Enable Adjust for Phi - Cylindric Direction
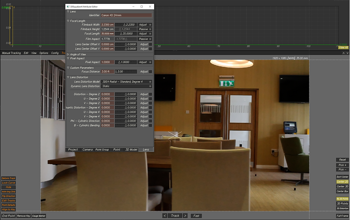This screenshot has width=350, height=220. click(x=150, y=121)
